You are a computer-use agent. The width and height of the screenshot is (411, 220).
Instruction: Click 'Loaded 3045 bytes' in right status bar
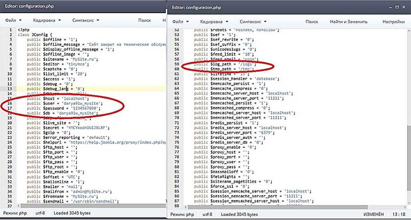[x=239, y=214]
